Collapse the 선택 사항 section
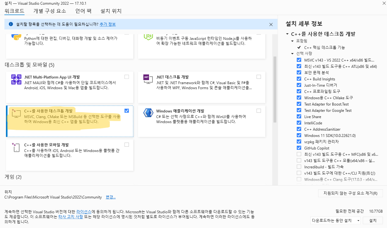The width and height of the screenshot is (387, 228). 292,54
